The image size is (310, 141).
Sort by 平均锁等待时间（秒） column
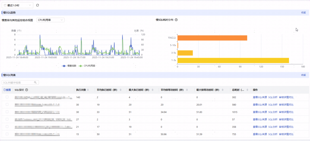[188, 90]
